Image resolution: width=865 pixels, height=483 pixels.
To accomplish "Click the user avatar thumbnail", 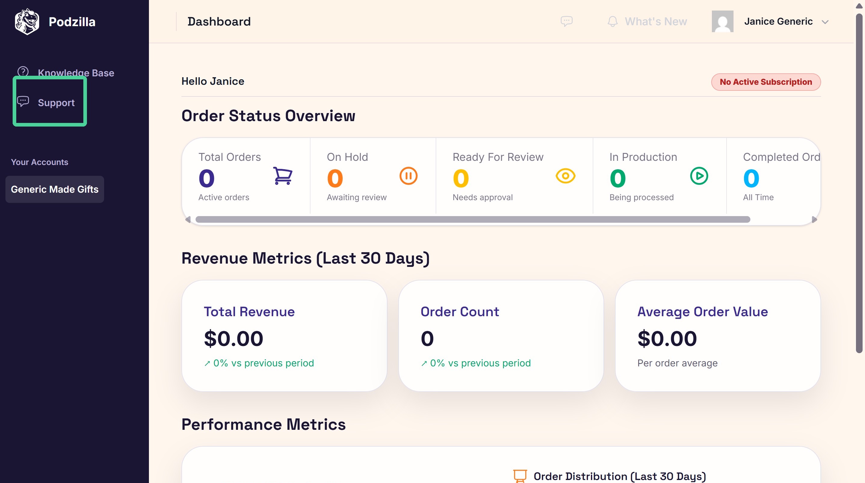I will pos(722,21).
